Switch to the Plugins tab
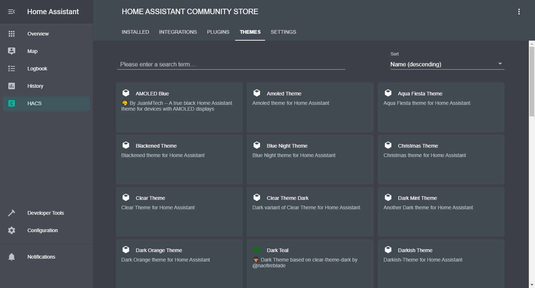This screenshot has width=535, height=288. [x=218, y=32]
